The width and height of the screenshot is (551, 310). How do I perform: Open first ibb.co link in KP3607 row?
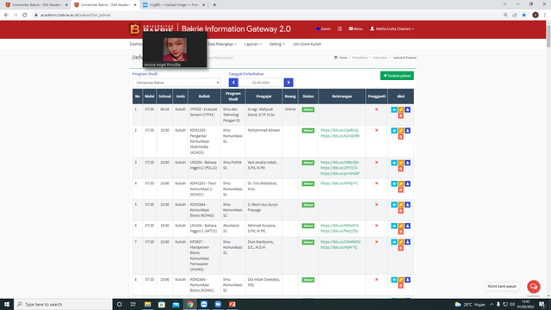[x=341, y=242]
